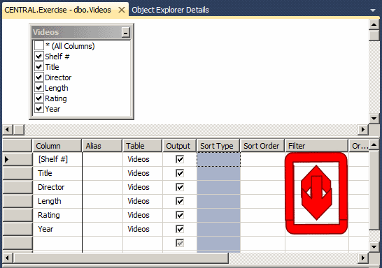The image size is (382, 268).
Task: Open the Sort Type cell for [Shelf #]
Action: click(218, 159)
